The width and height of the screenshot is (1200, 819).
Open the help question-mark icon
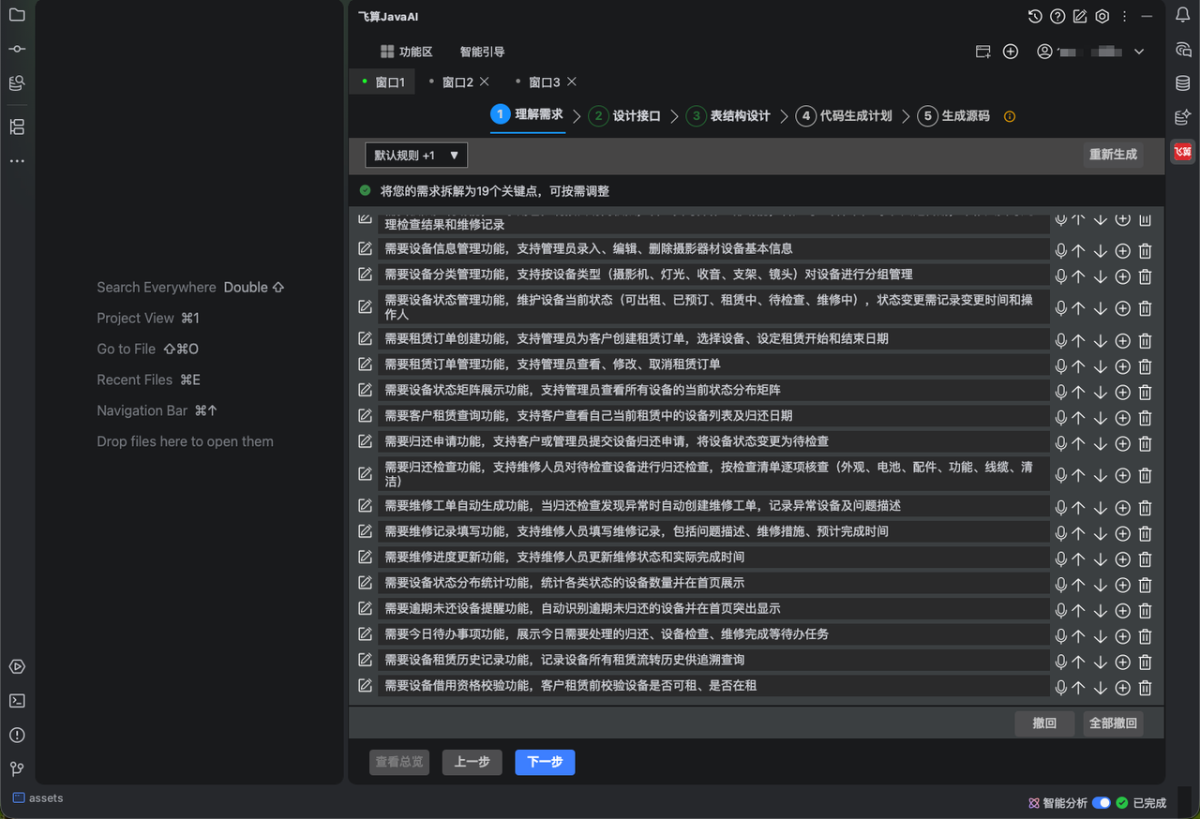click(x=1057, y=16)
